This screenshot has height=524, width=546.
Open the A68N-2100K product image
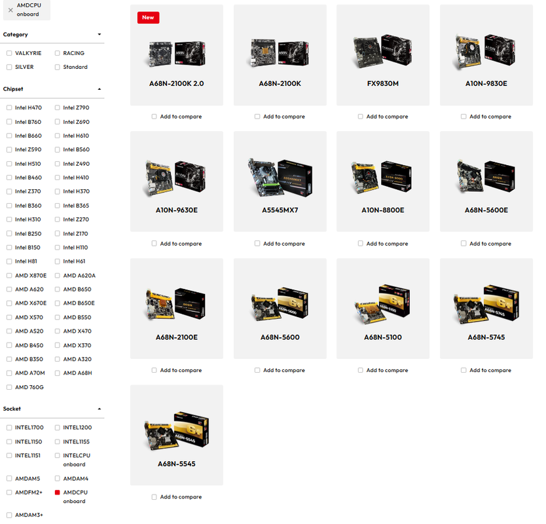click(x=280, y=53)
